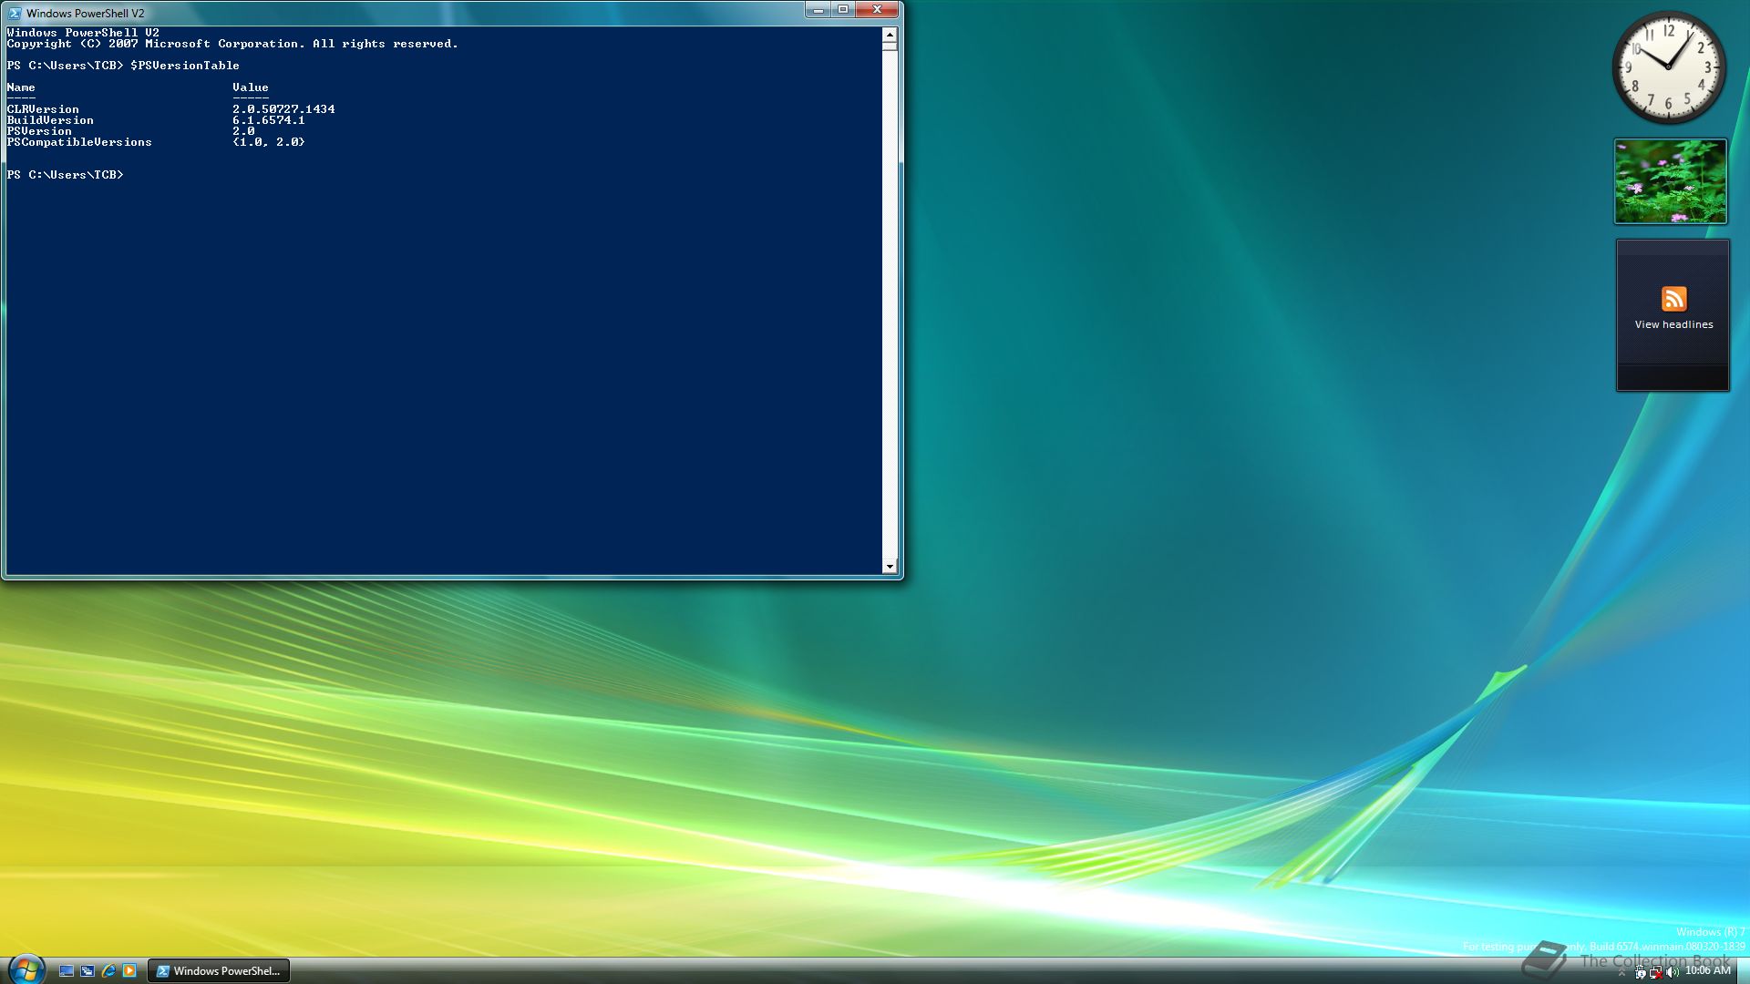
Task: Click PSCompatibleVersions row name
Action: pos(79,142)
